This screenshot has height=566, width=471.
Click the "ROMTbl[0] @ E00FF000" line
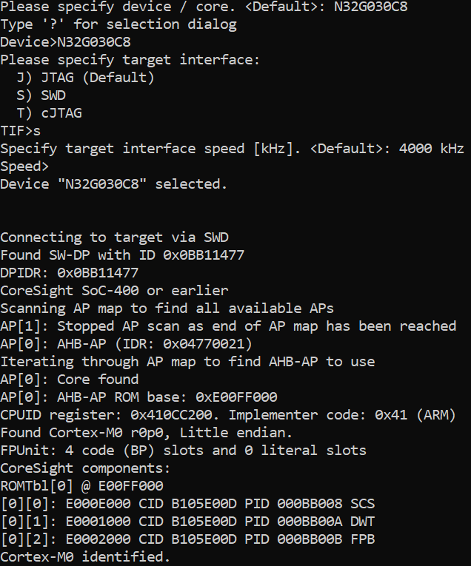point(81,486)
